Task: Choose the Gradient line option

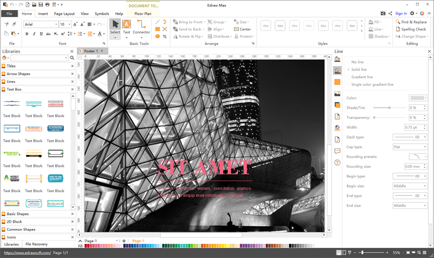Action: coord(362,77)
